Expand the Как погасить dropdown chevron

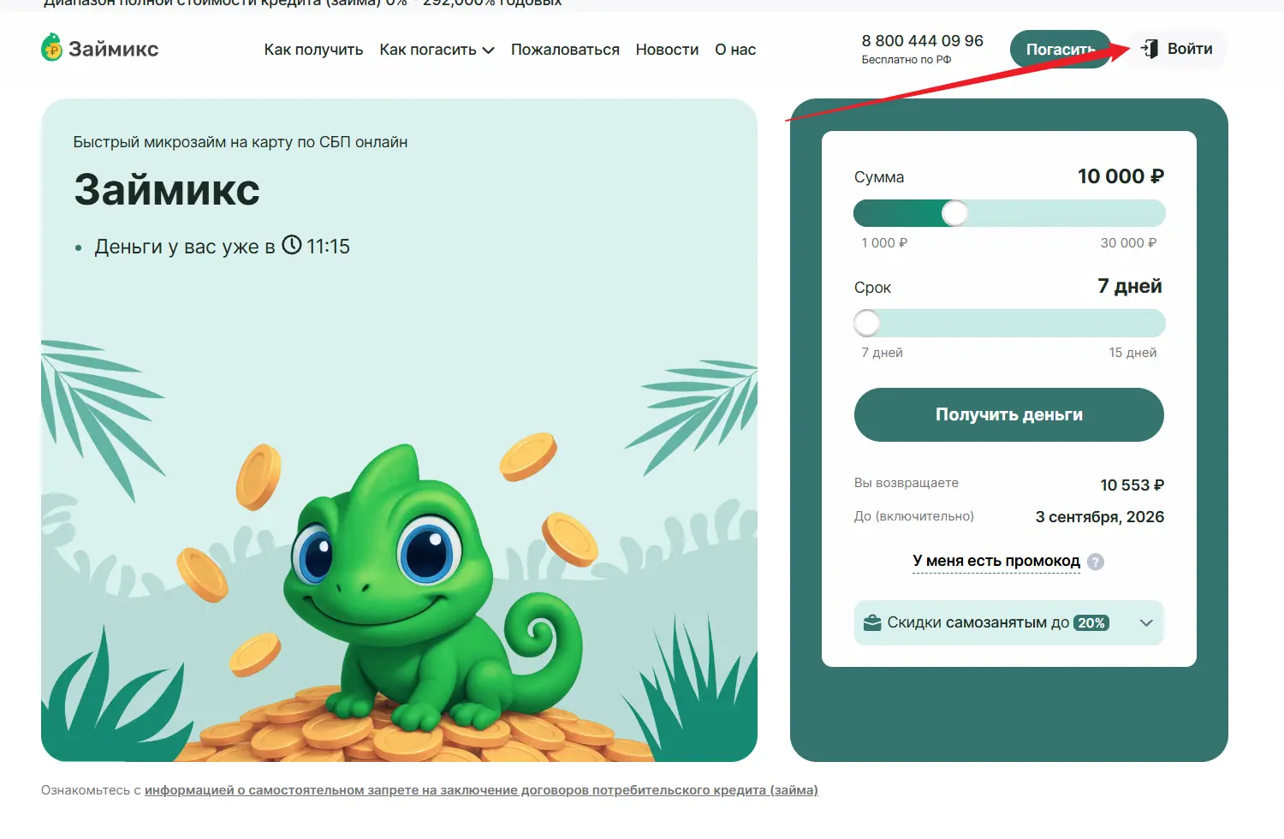pyautogui.click(x=489, y=51)
